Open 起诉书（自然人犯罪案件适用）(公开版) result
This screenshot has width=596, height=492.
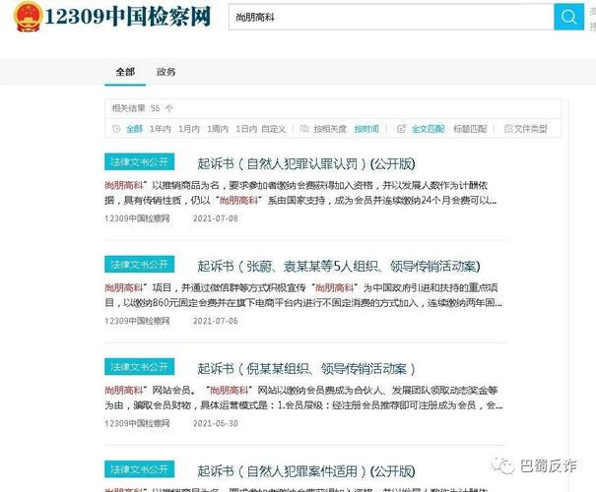click(306, 471)
